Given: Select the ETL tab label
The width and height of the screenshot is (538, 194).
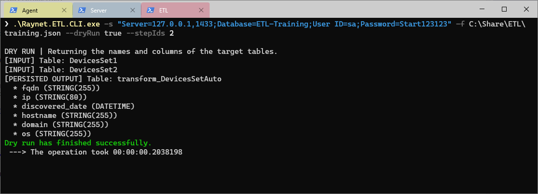Looking at the screenshot, I should (x=164, y=10).
